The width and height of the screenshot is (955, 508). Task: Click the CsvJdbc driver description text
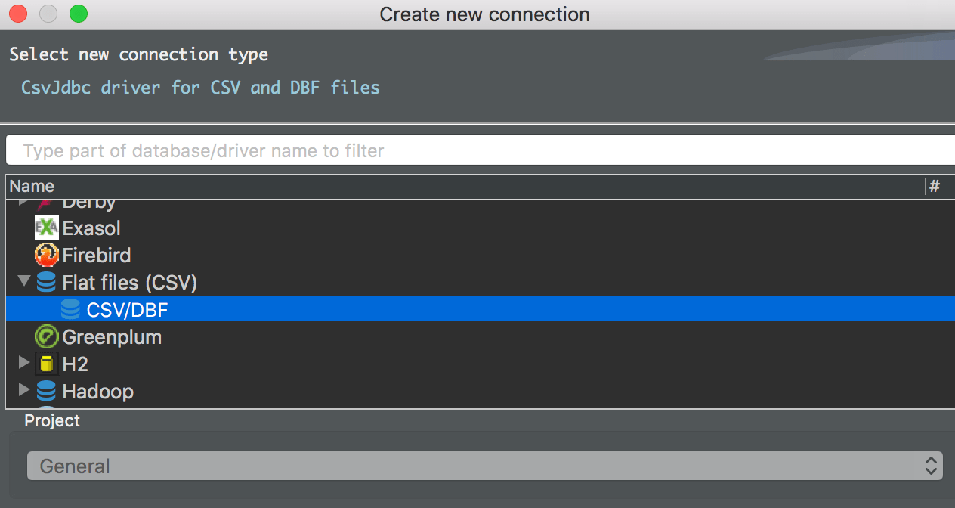pos(199,87)
